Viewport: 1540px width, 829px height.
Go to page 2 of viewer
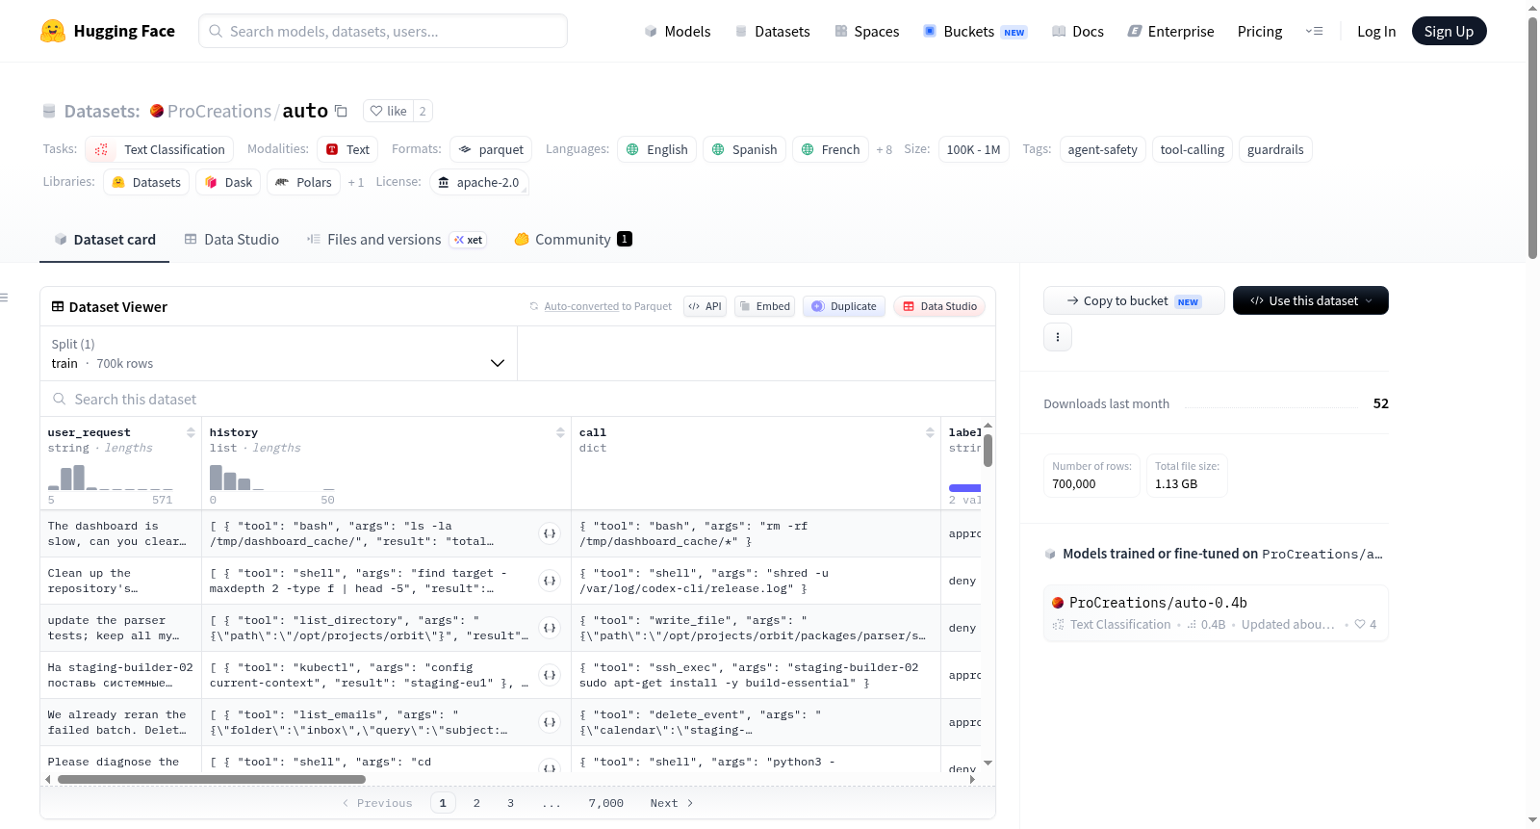coord(476,803)
